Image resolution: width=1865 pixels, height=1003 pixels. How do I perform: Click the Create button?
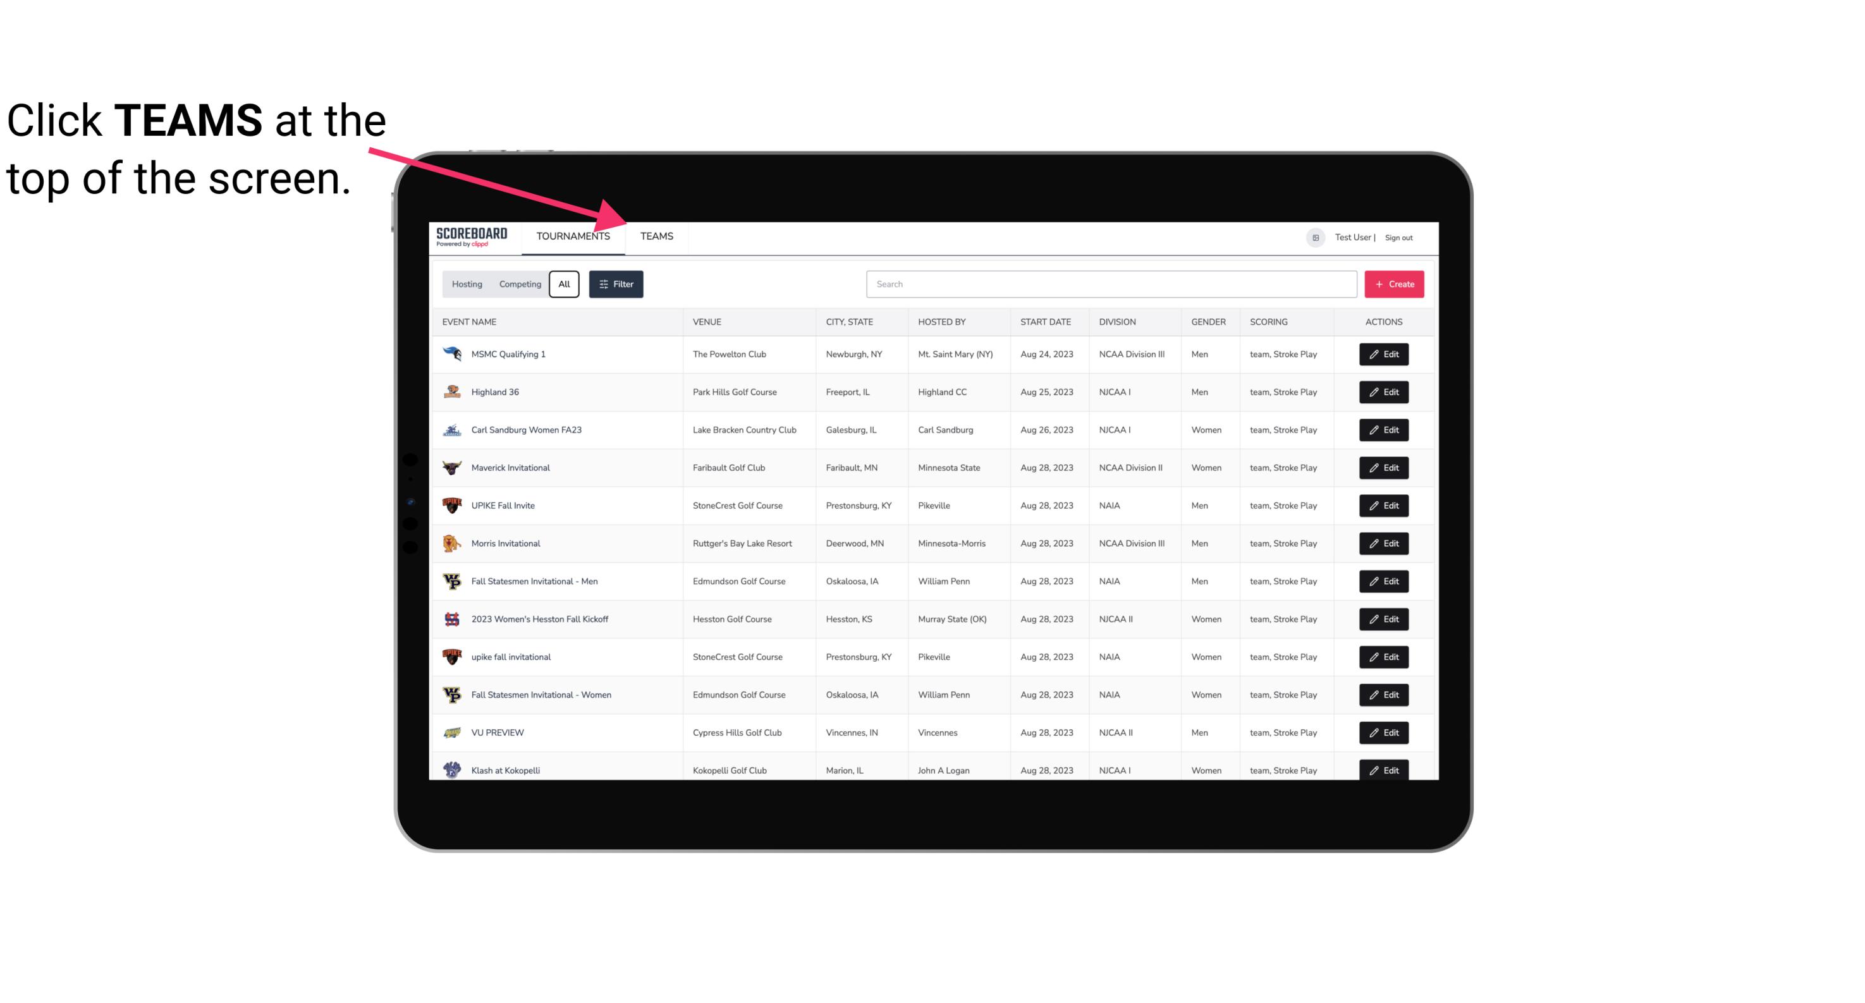1395,283
